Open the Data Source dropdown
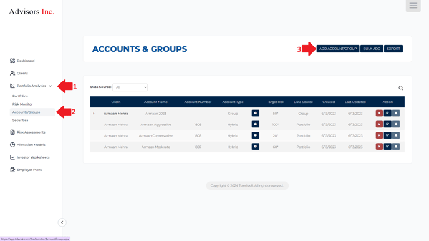The width and height of the screenshot is (429, 241). click(130, 87)
